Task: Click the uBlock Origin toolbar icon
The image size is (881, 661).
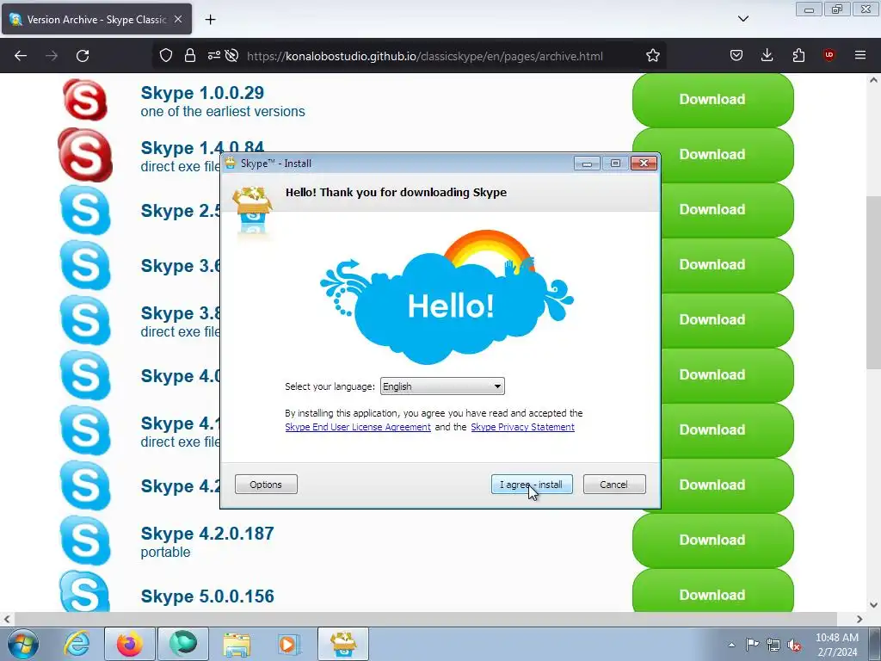Action: [x=829, y=55]
